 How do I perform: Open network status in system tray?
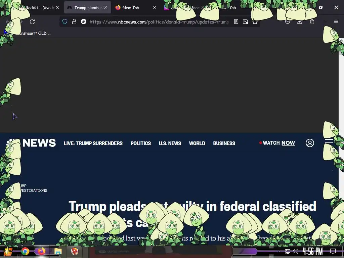tap(288, 251)
